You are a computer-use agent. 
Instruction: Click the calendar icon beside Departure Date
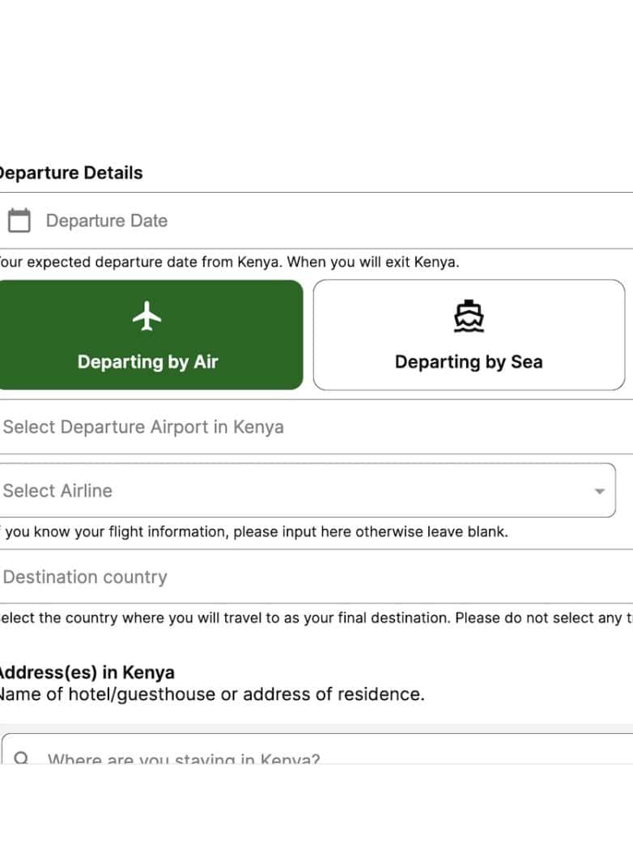click(x=19, y=220)
